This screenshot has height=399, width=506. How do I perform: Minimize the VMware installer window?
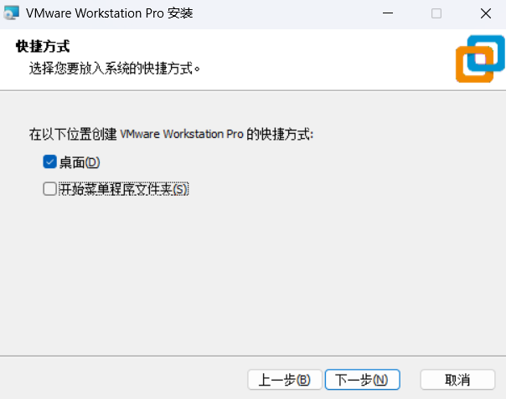tap(388, 13)
